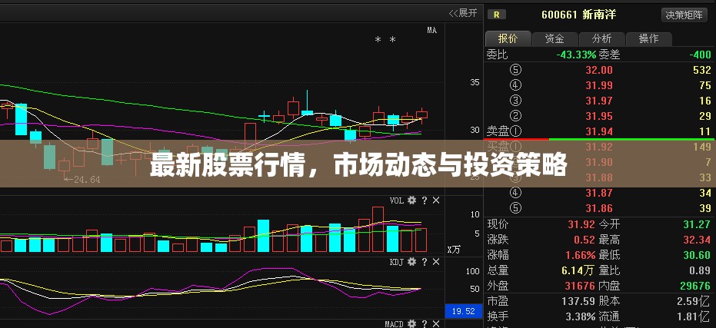The image size is (716, 328).
Task: Click buy level 5 price 31.86
Action: click(599, 208)
